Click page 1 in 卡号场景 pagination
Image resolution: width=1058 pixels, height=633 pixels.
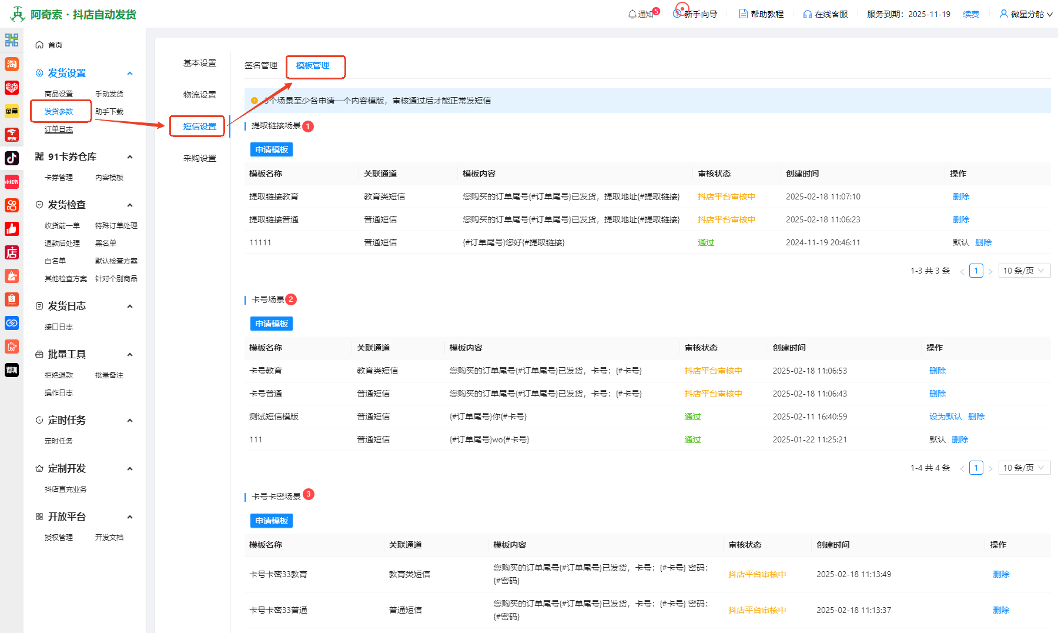(x=976, y=468)
